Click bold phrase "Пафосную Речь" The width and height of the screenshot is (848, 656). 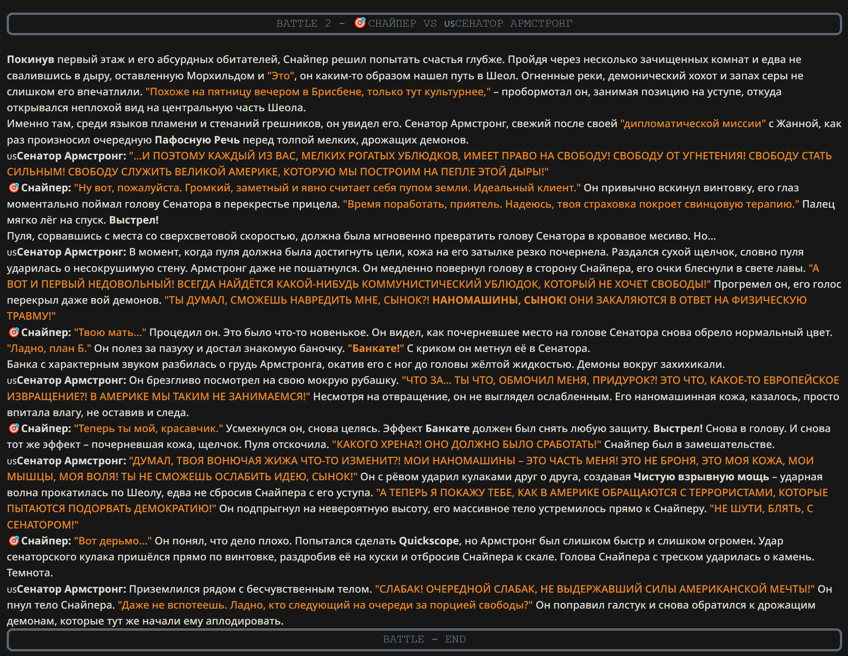coord(197,140)
